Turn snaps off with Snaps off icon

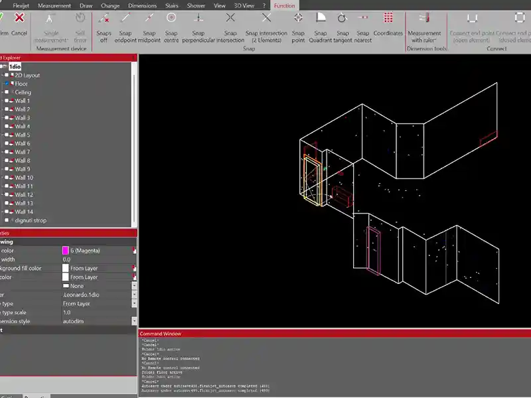pyautogui.click(x=104, y=19)
